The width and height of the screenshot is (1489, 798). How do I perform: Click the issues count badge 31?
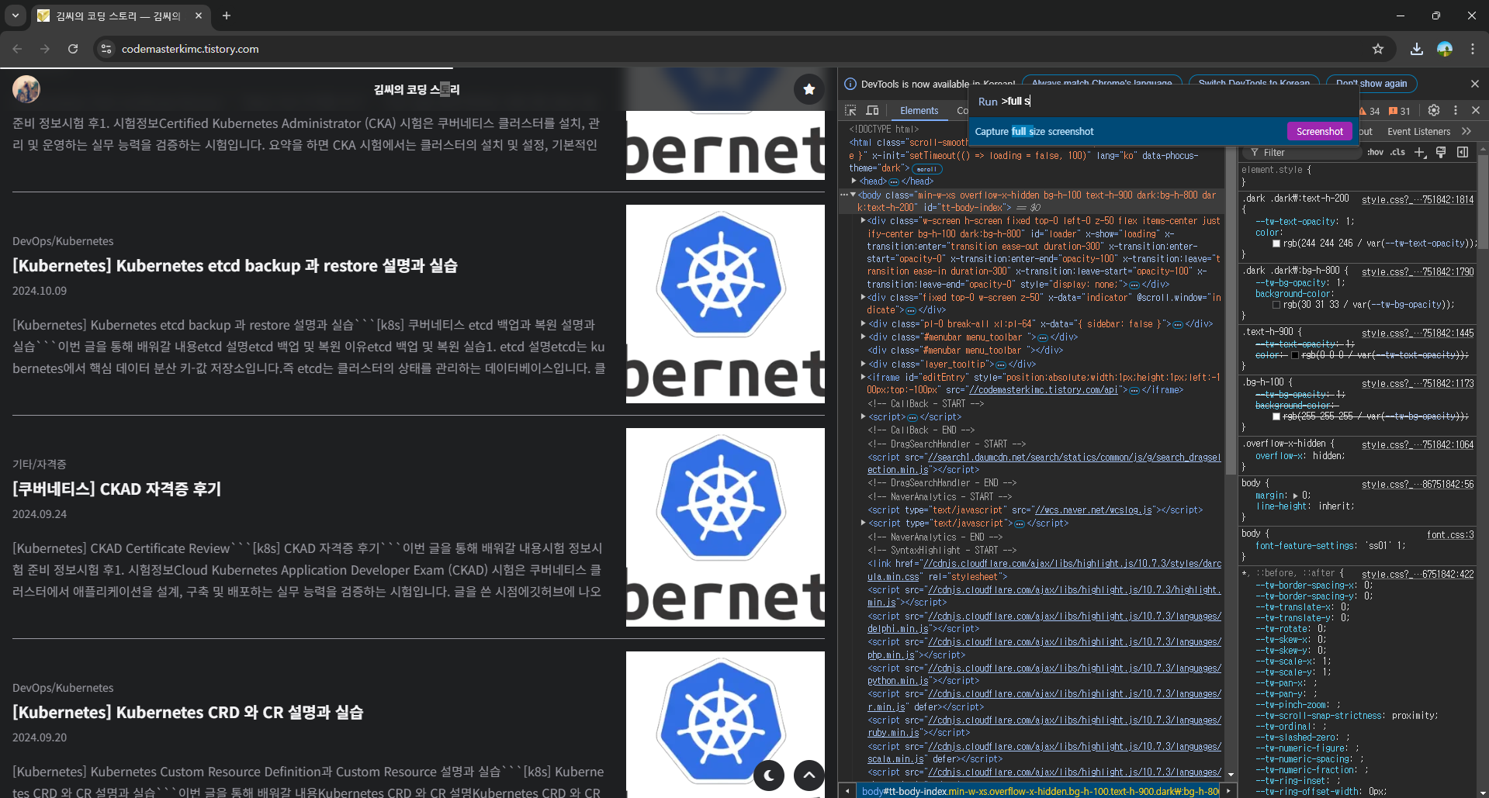coord(1400,111)
